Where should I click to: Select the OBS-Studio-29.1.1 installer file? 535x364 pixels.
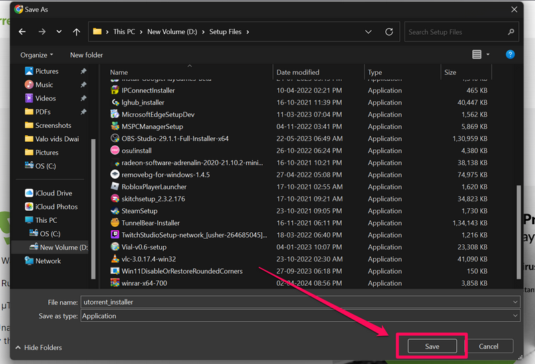point(175,139)
